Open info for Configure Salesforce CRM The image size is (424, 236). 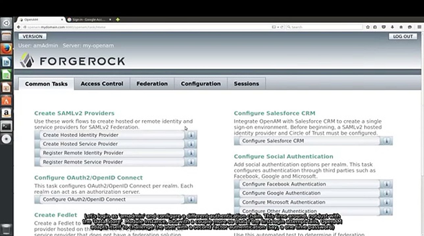(x=387, y=141)
